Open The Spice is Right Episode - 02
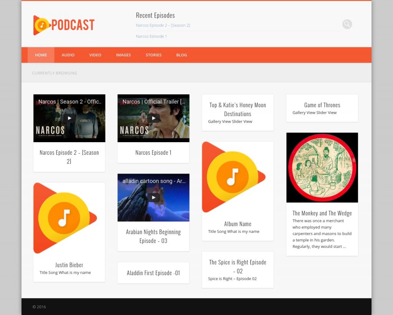The height and width of the screenshot is (315, 393). [238, 266]
